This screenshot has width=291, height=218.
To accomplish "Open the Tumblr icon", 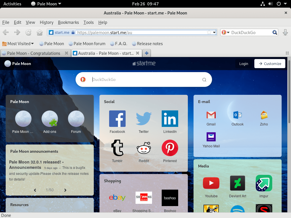I will (x=117, y=148).
